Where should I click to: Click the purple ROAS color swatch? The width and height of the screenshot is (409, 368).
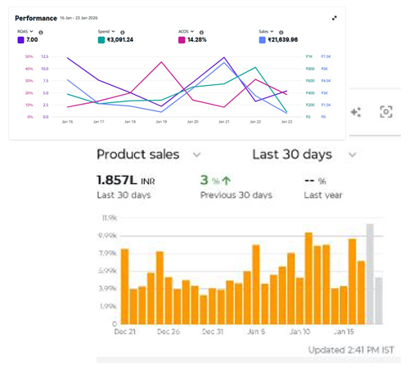point(20,40)
